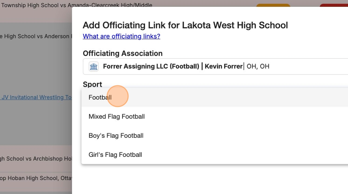Click the Add Officiating Link dialog title
348x194 pixels.
pos(185,25)
